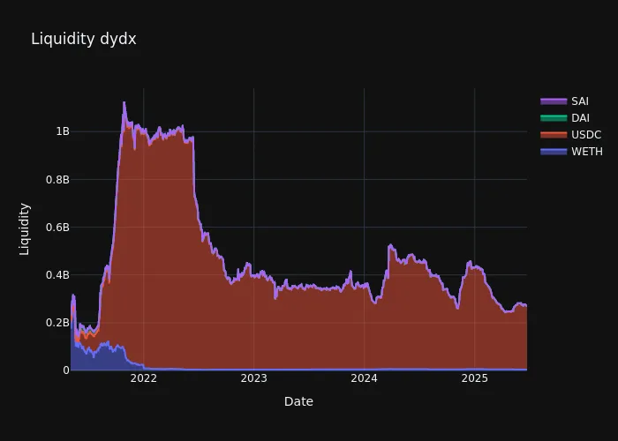618x441 pixels.
Task: Click the red USDC legend color swatch
Action: tap(554, 135)
